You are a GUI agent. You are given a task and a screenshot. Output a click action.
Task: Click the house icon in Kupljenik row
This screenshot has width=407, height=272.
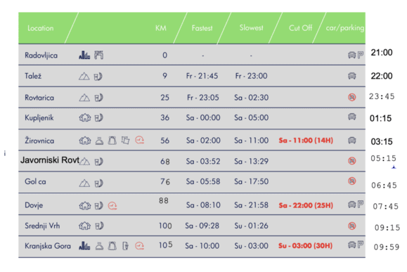coord(84,118)
